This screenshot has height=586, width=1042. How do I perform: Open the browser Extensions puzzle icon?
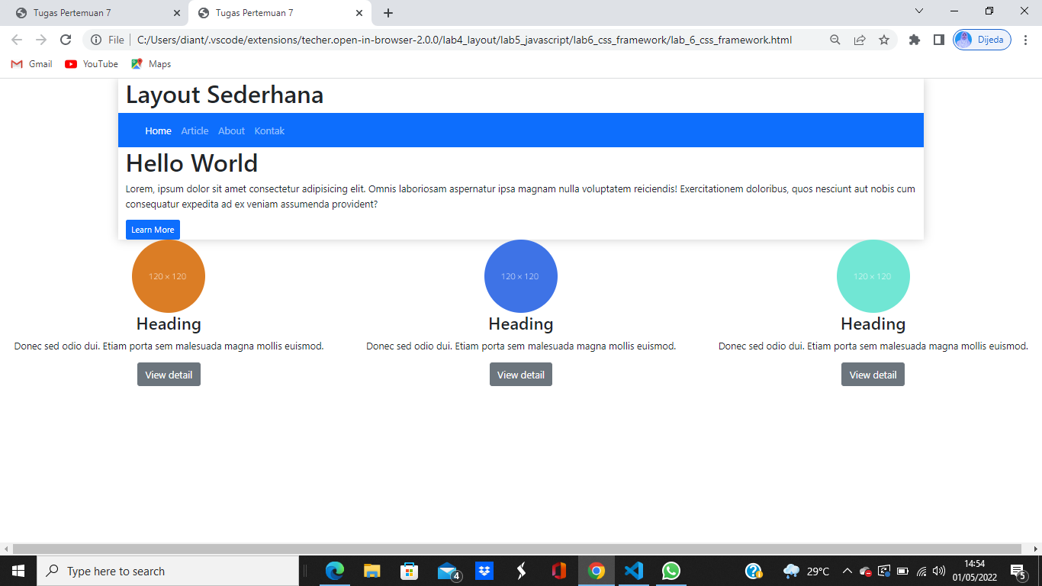point(914,40)
